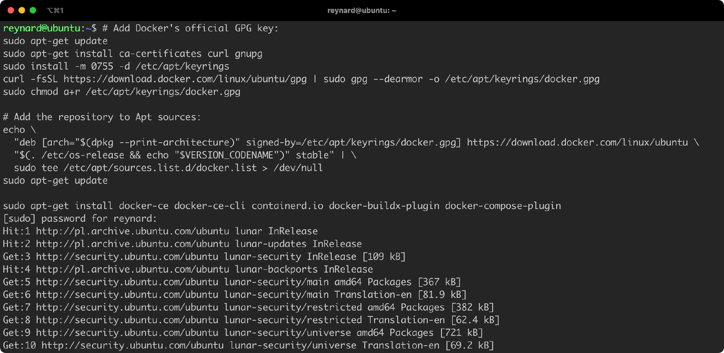Click the [721 kB] size on Get:9 line
Viewport: 724px width, 353px height.
point(462,333)
